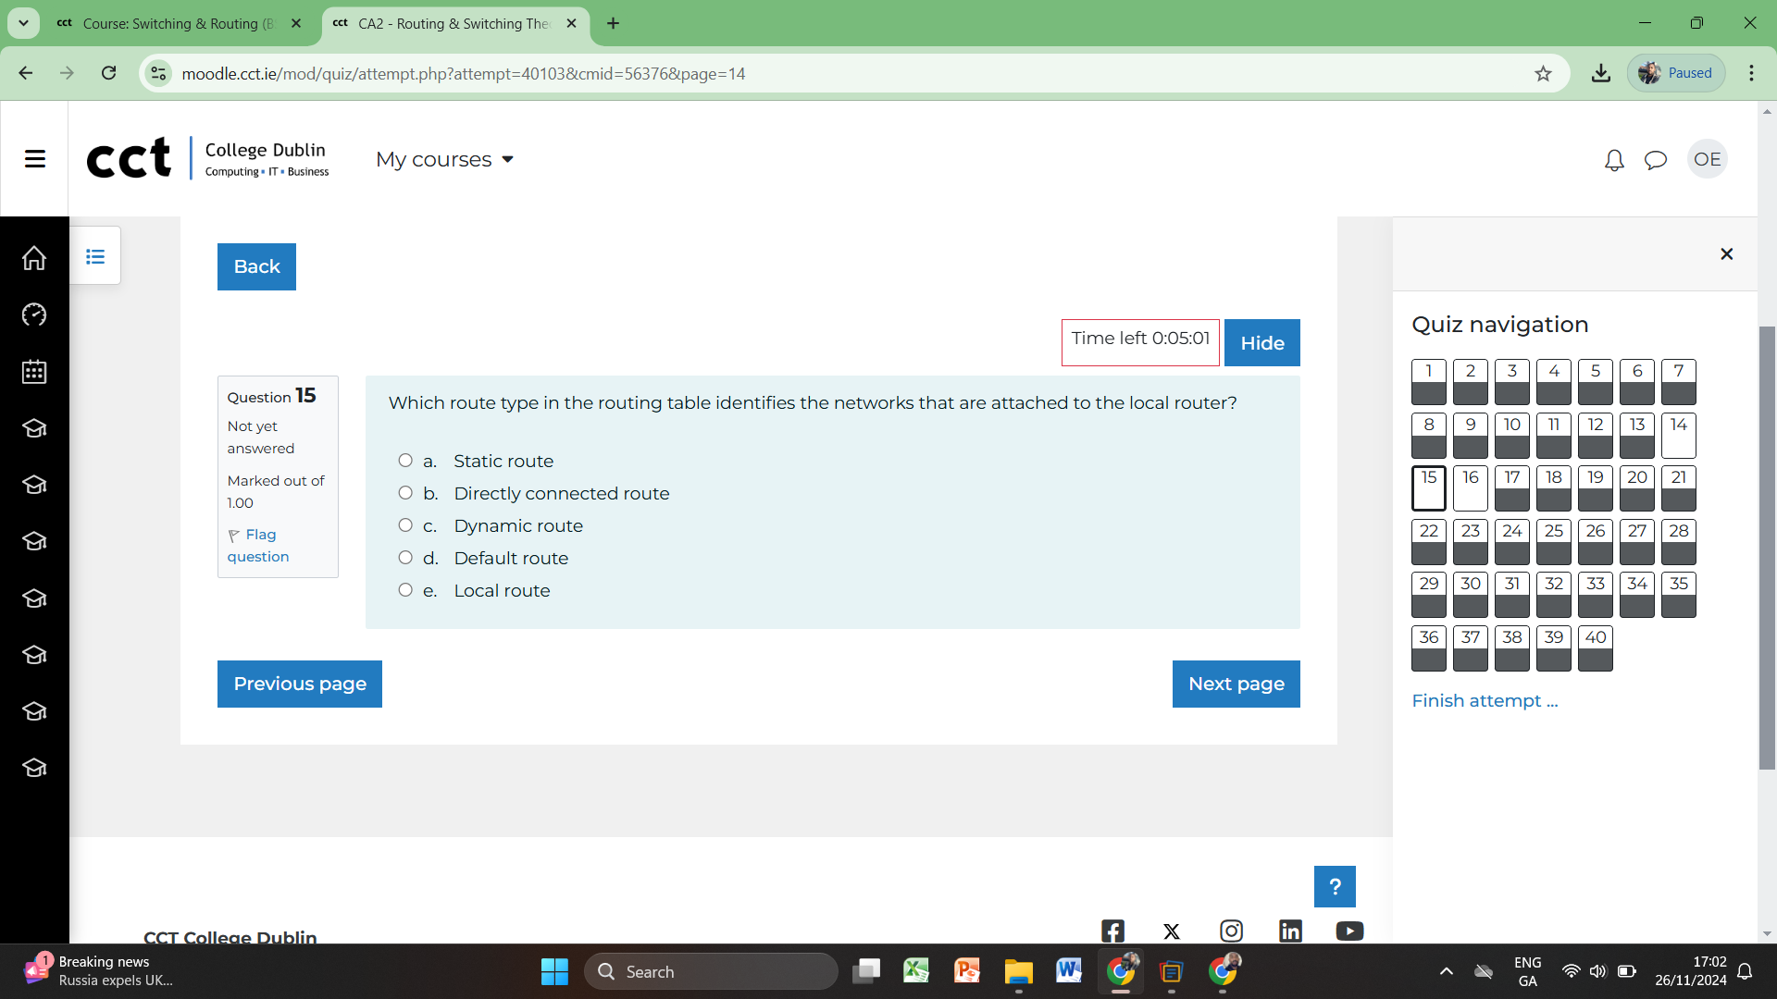Image resolution: width=1777 pixels, height=999 pixels.
Task: Open the dashboard speedometer icon
Action: tap(33, 314)
